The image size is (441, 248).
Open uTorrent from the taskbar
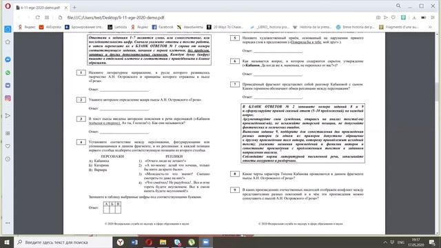coord(192,242)
